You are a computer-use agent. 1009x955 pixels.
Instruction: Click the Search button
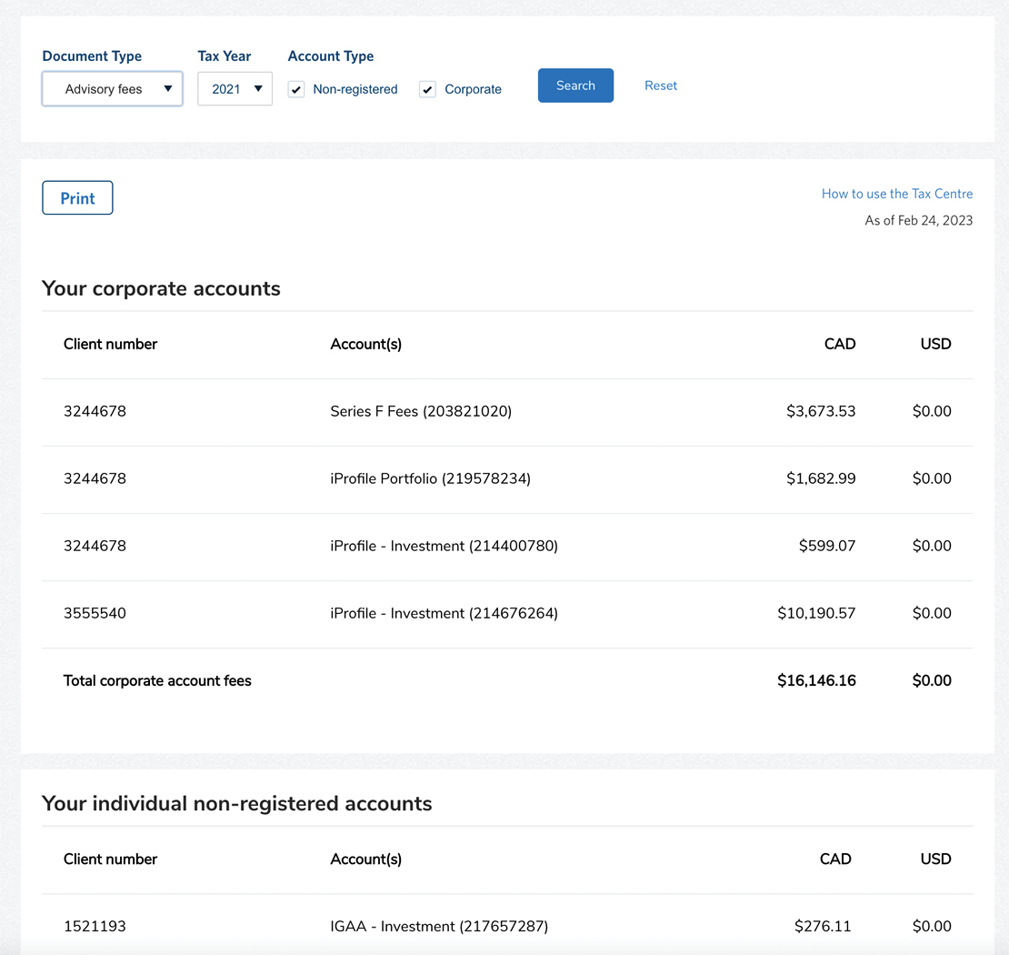pos(575,85)
